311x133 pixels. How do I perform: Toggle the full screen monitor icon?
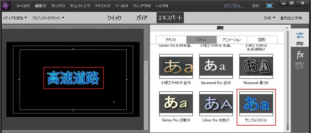click(269, 6)
